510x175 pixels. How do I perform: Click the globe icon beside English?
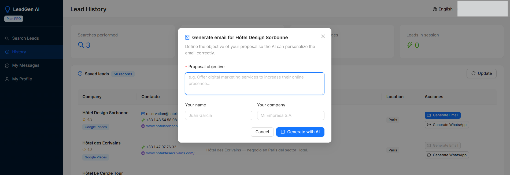coord(435,9)
